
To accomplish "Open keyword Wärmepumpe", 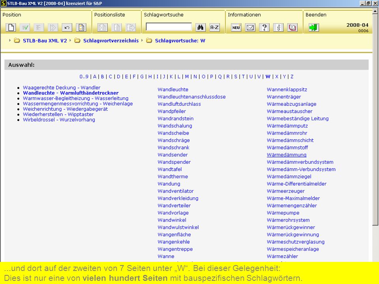I will click(283, 213).
